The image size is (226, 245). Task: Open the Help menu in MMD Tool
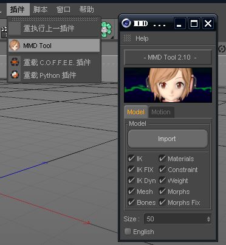(142, 38)
